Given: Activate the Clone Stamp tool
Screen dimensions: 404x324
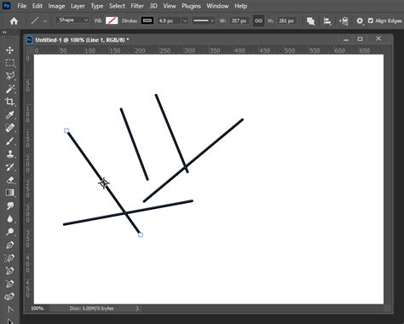Looking at the screenshot, I should point(10,154).
